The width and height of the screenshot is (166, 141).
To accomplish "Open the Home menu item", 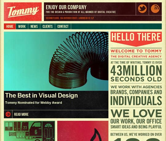I will 10,26.
